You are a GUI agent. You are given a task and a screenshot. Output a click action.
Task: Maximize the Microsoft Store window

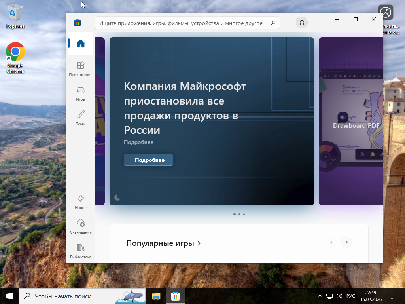pyautogui.click(x=356, y=19)
